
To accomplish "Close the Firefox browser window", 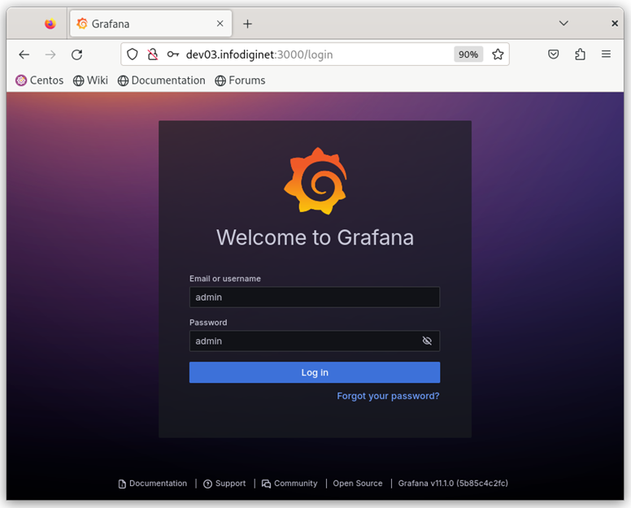I will click(615, 24).
